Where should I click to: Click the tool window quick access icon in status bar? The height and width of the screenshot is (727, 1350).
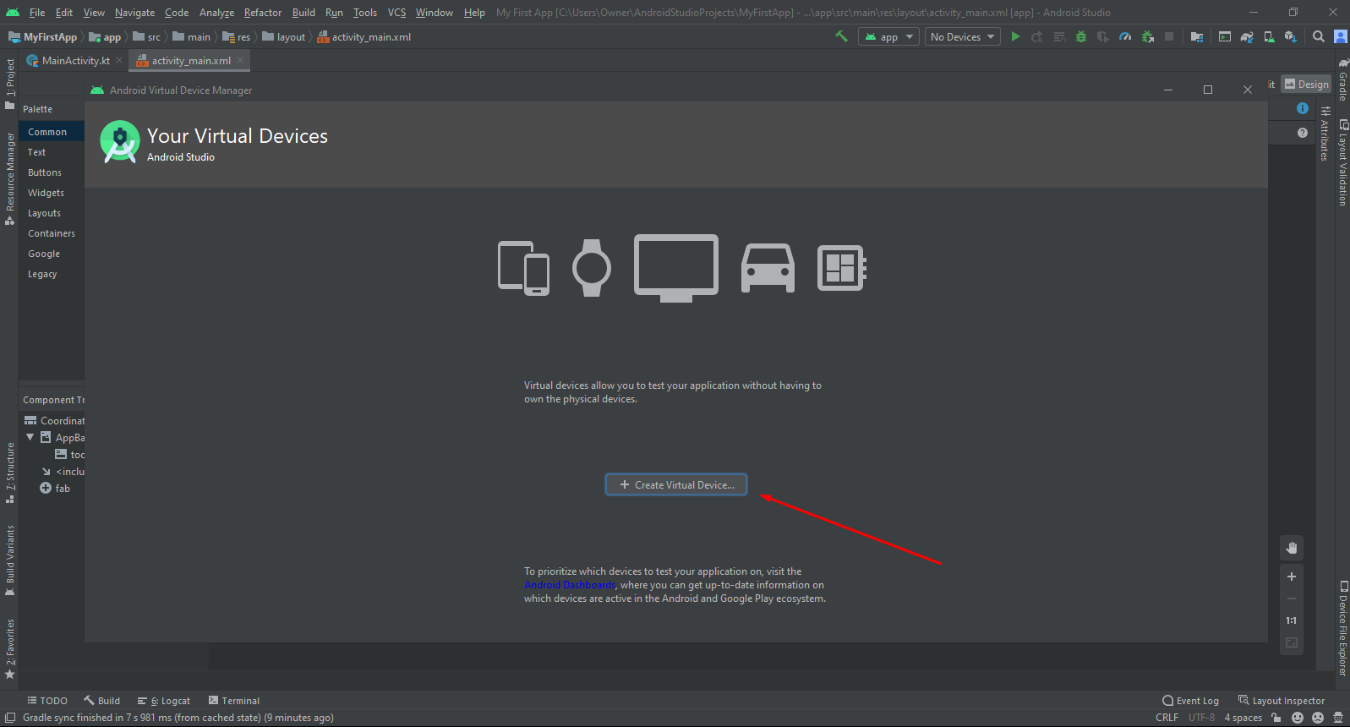(10, 718)
